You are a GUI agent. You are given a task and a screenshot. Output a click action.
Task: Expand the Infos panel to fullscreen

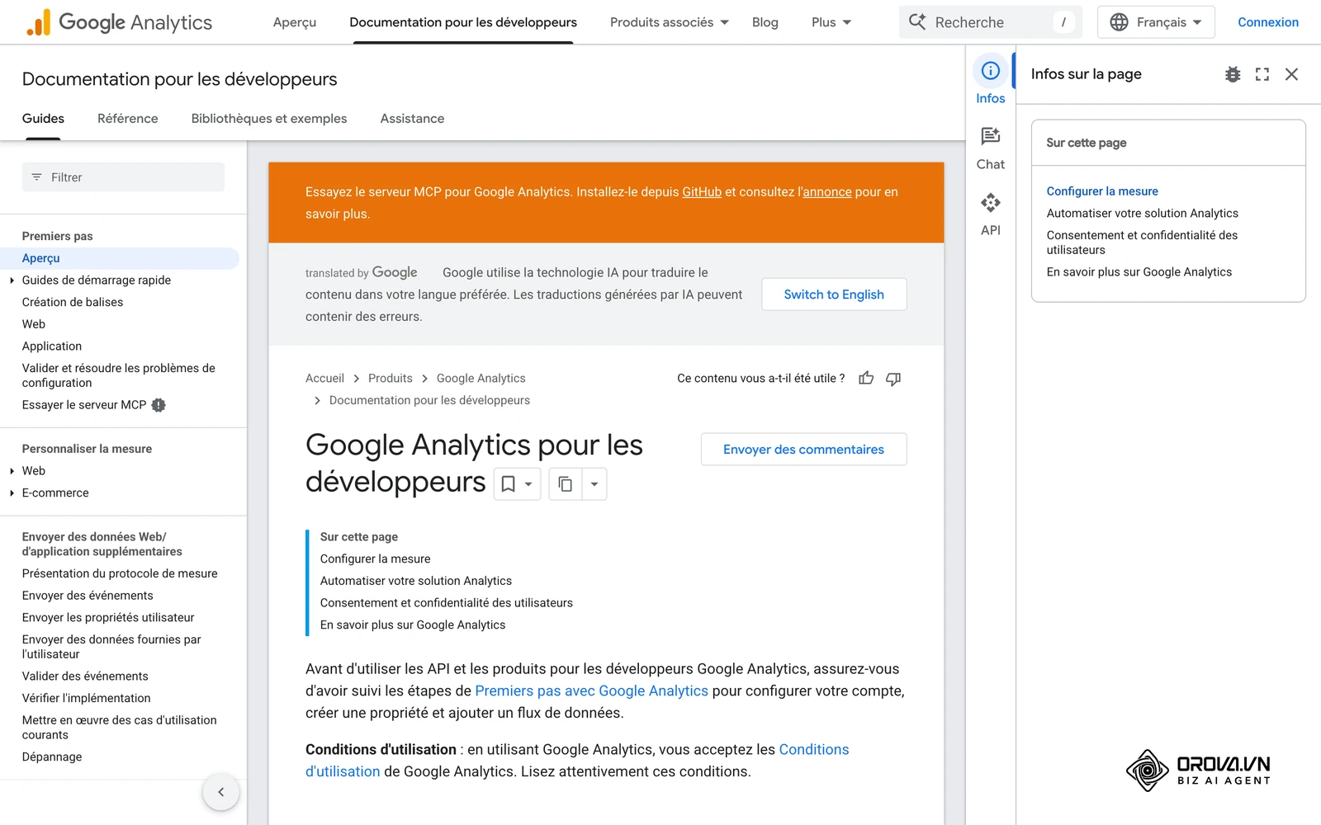point(1262,74)
